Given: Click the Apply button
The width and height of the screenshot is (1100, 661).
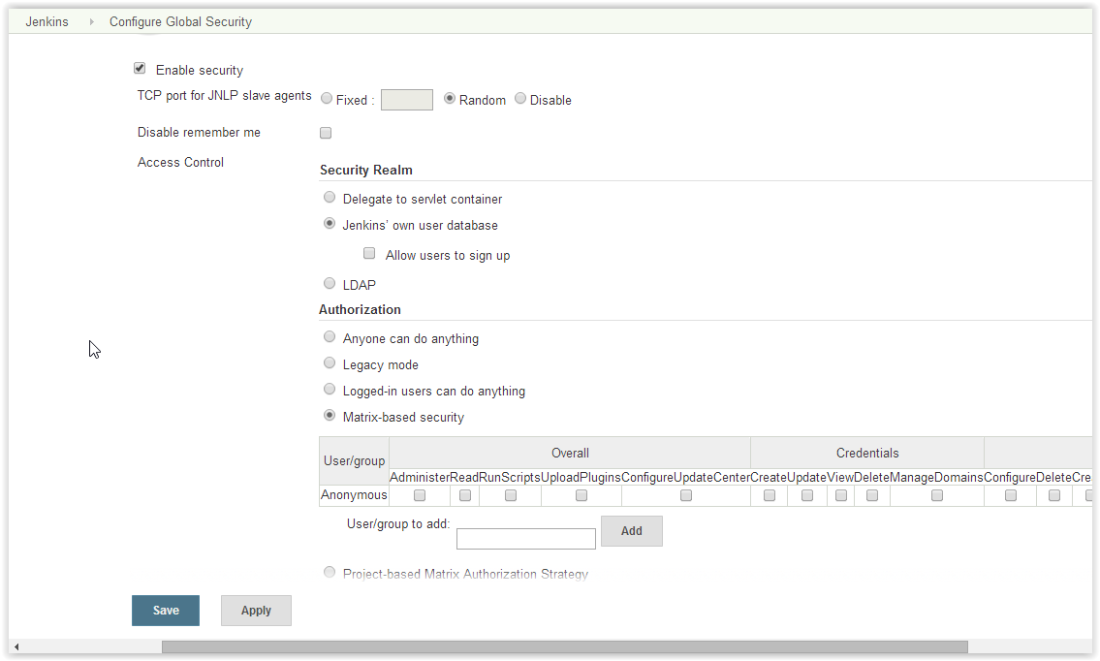Looking at the screenshot, I should 256,611.
